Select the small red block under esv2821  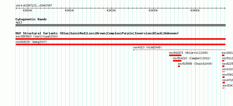(x=223, y=55)
